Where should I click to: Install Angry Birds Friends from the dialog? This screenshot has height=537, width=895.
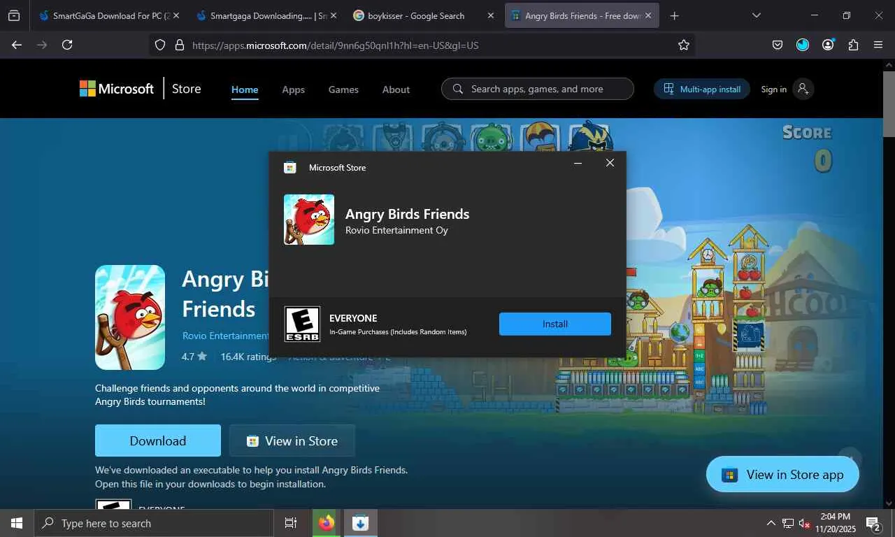point(555,324)
